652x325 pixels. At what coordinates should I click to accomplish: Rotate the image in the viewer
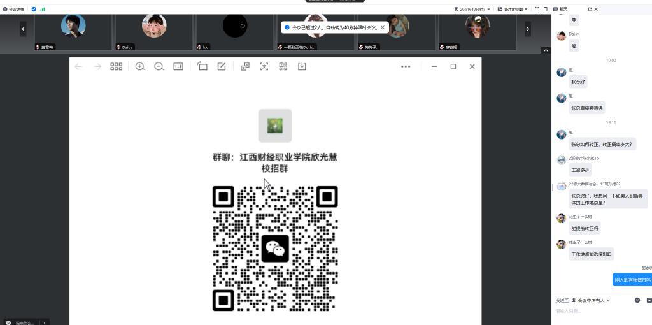202,66
